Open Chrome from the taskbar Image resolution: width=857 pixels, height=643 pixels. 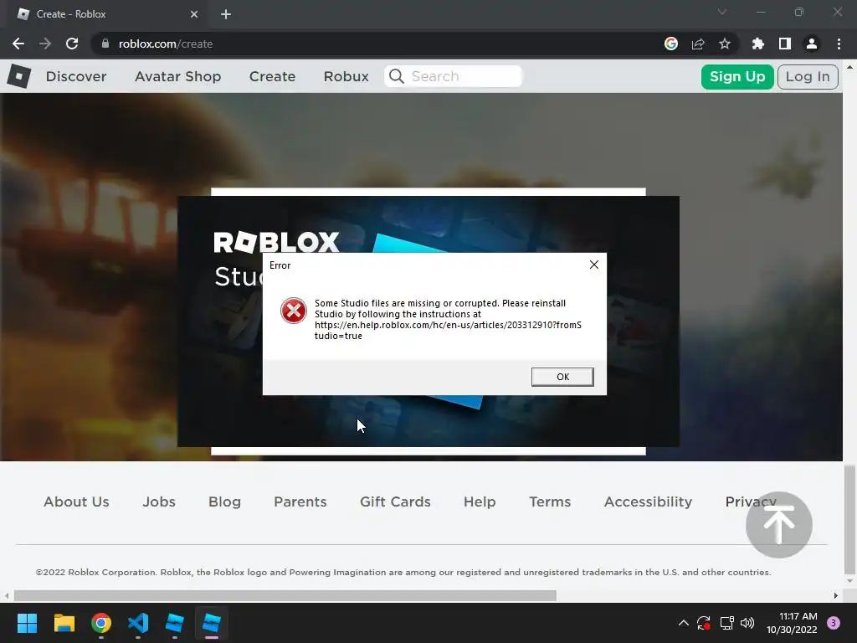pyautogui.click(x=101, y=623)
